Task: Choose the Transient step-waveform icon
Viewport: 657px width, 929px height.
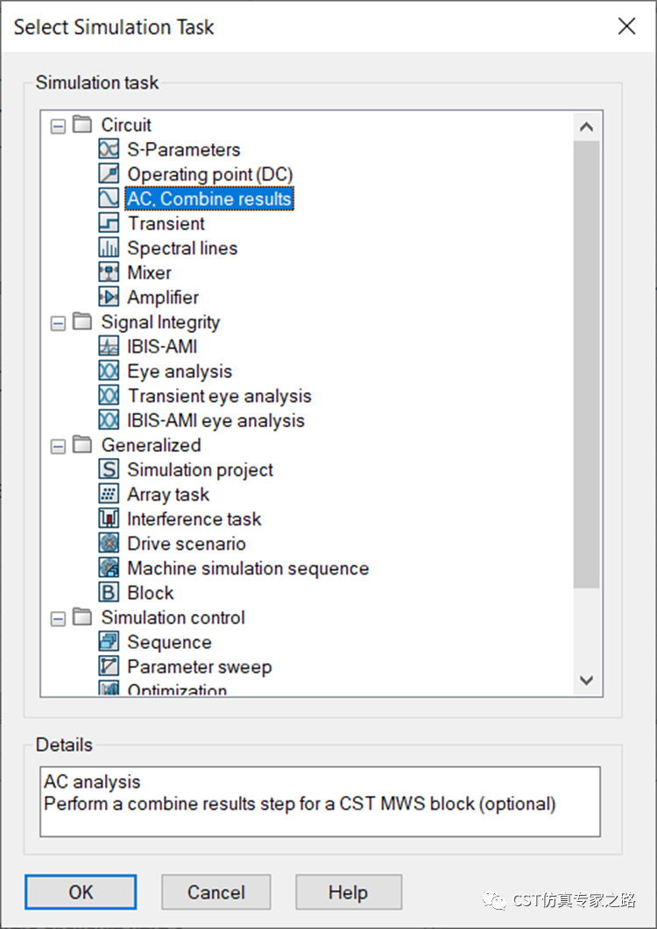Action: coord(109,222)
